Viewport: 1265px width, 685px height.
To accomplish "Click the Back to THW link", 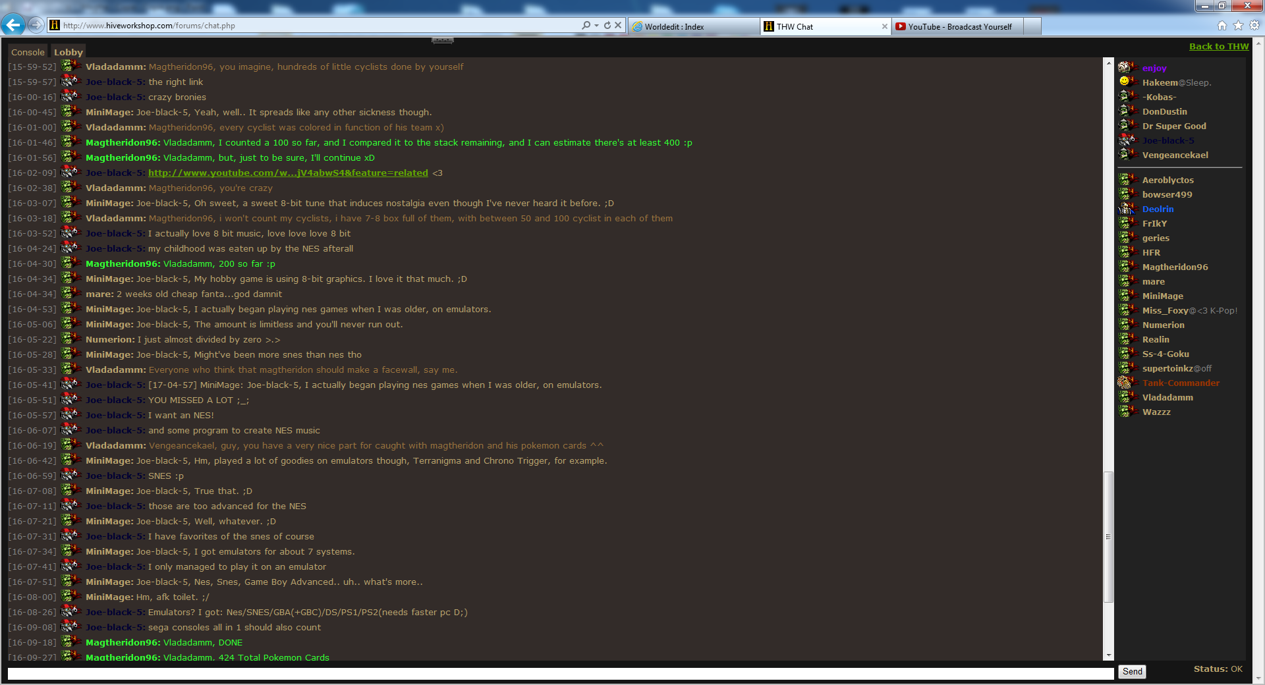I will (1219, 46).
